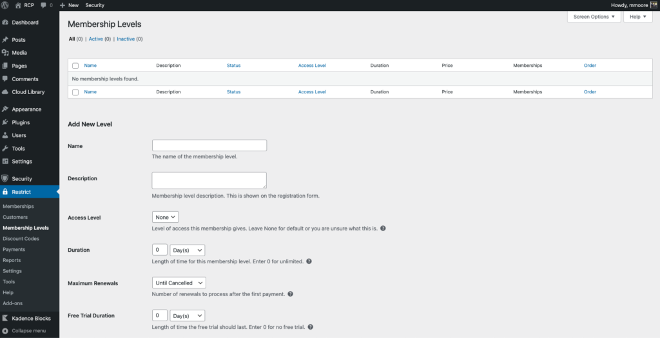Click the Appearance paintbrush icon
This screenshot has width=660, height=338.
(5, 109)
